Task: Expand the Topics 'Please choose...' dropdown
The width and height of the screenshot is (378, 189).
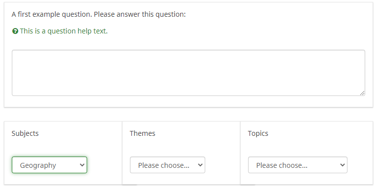Action: coord(298,165)
